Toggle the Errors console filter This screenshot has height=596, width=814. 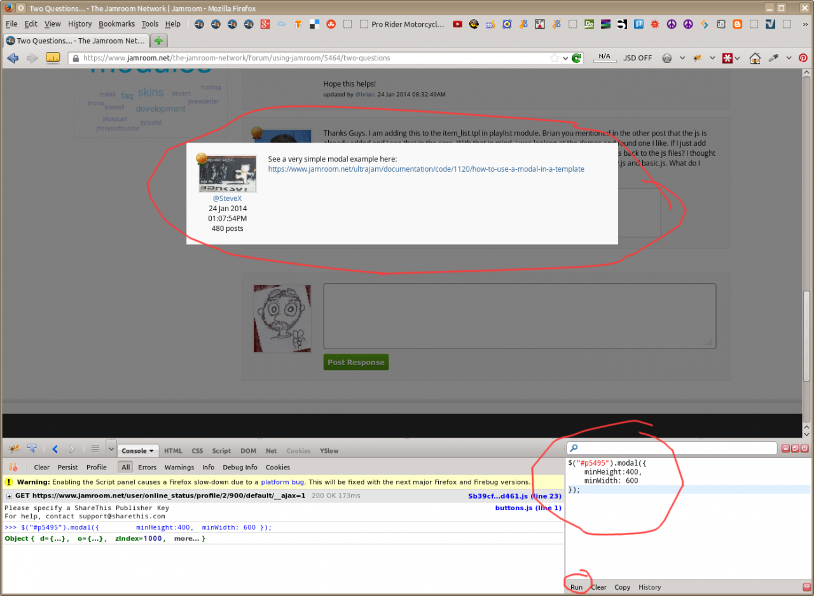[x=147, y=467]
